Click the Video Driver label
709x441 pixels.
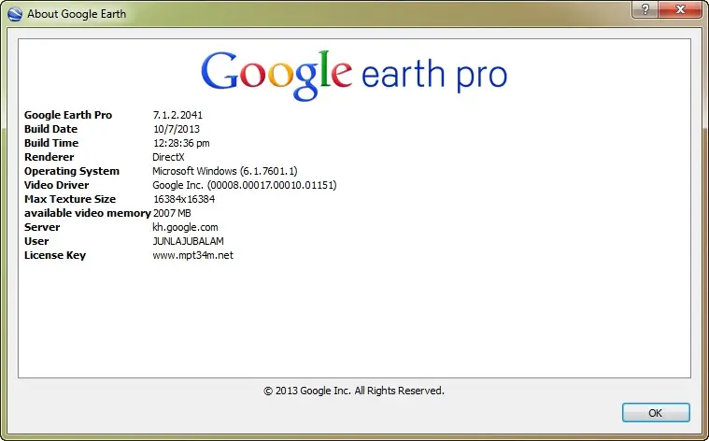tap(57, 185)
